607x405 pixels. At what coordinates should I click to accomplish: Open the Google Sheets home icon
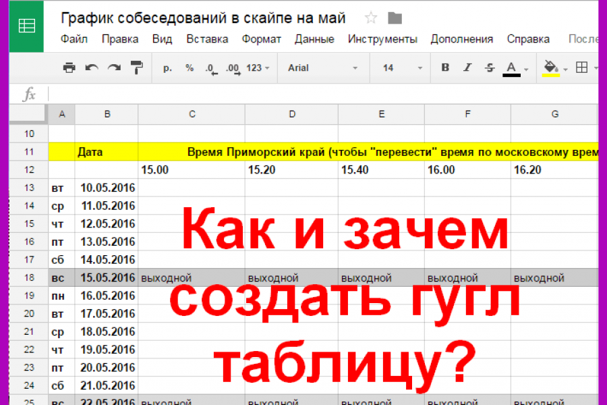[x=26, y=26]
